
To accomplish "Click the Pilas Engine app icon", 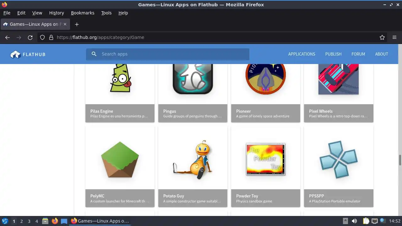I will [x=120, y=78].
